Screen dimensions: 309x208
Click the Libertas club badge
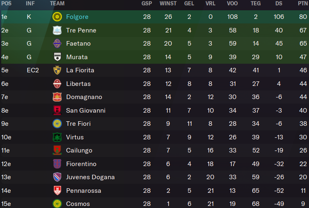(57, 84)
